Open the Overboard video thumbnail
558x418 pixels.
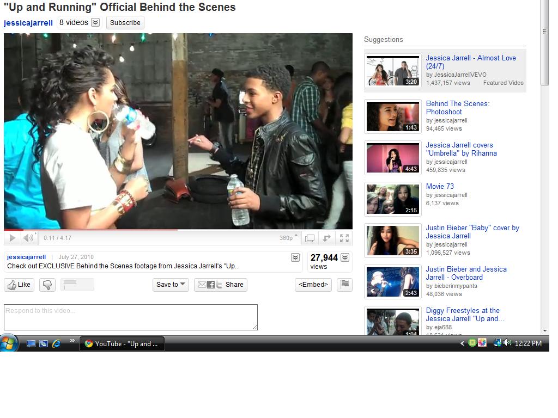point(393,282)
